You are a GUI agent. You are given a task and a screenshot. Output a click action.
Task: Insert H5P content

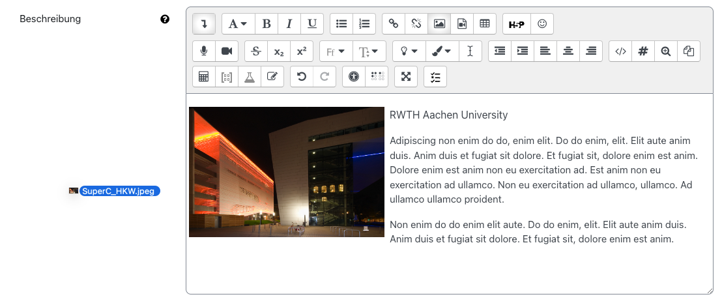pos(517,24)
